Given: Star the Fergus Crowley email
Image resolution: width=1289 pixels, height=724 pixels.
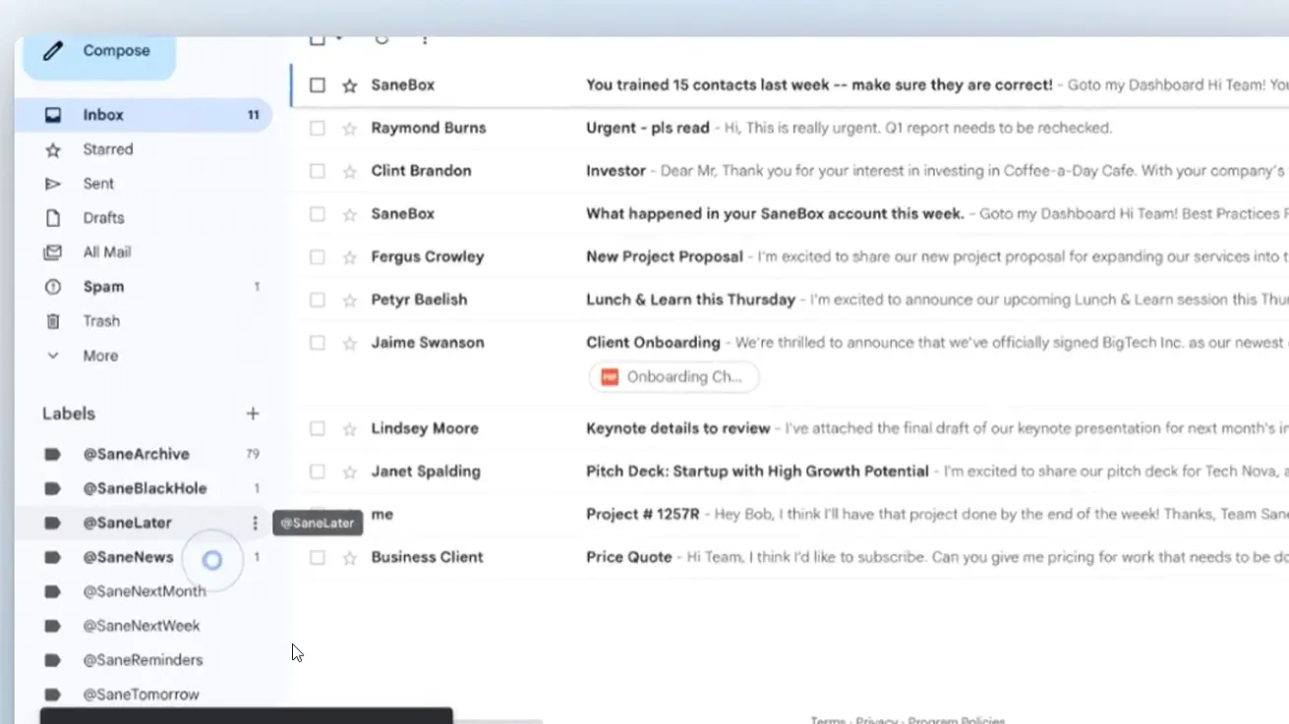Looking at the screenshot, I should point(349,256).
